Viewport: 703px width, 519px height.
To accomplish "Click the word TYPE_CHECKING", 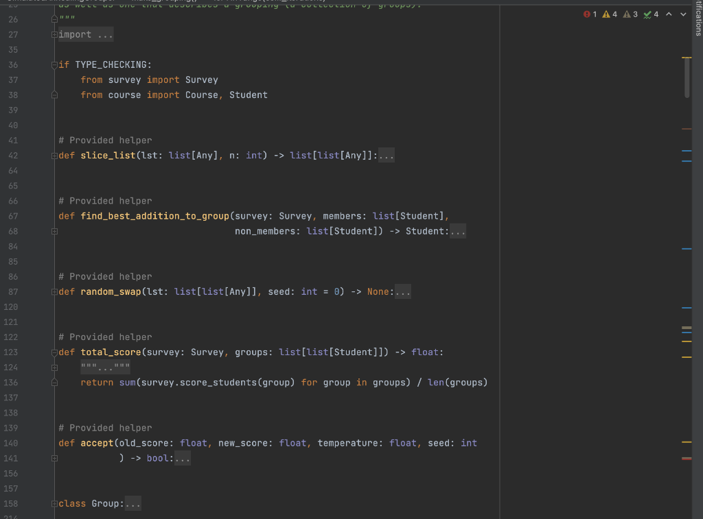I will [x=111, y=64].
